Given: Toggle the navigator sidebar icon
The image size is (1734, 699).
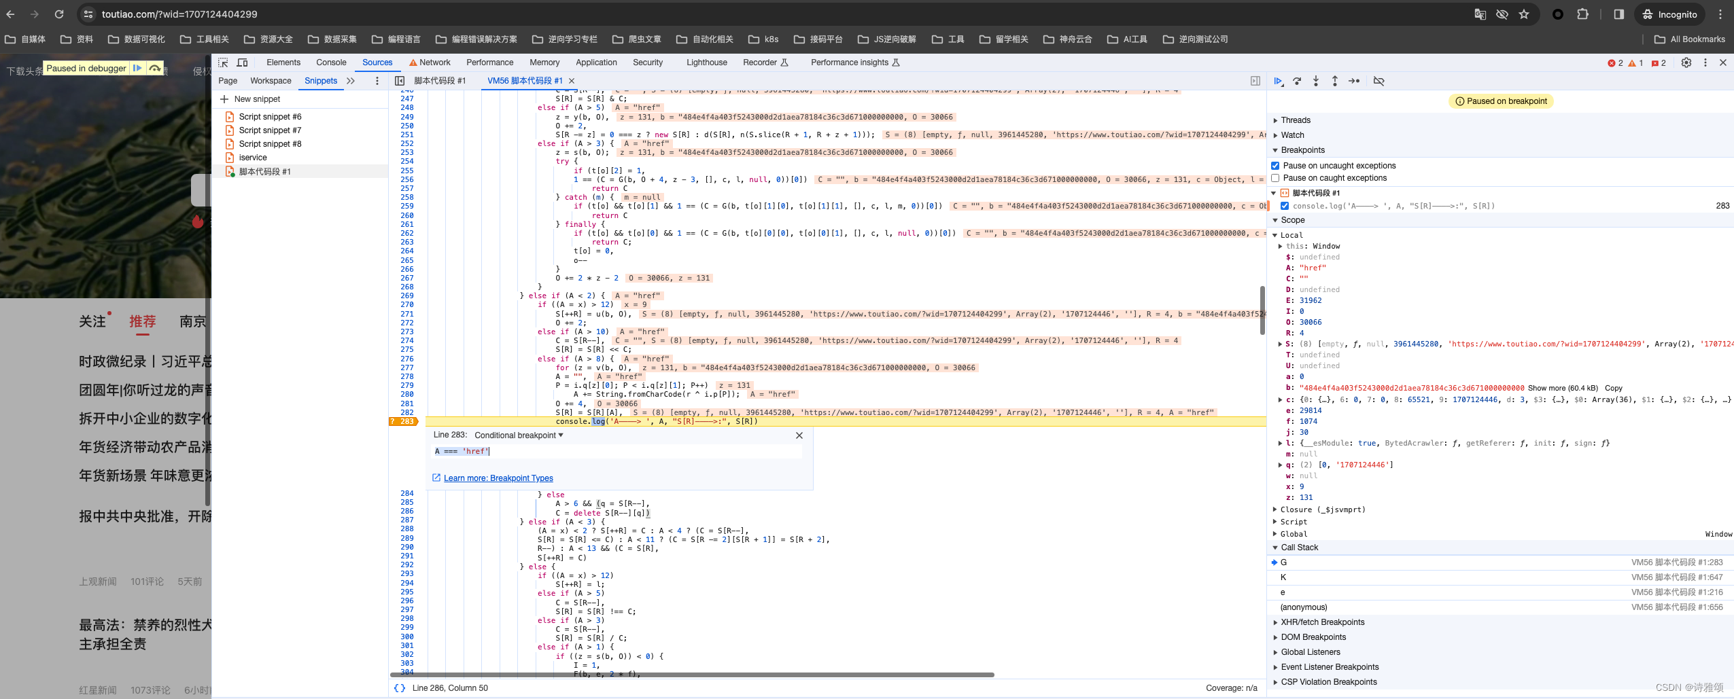Looking at the screenshot, I should click(x=400, y=81).
